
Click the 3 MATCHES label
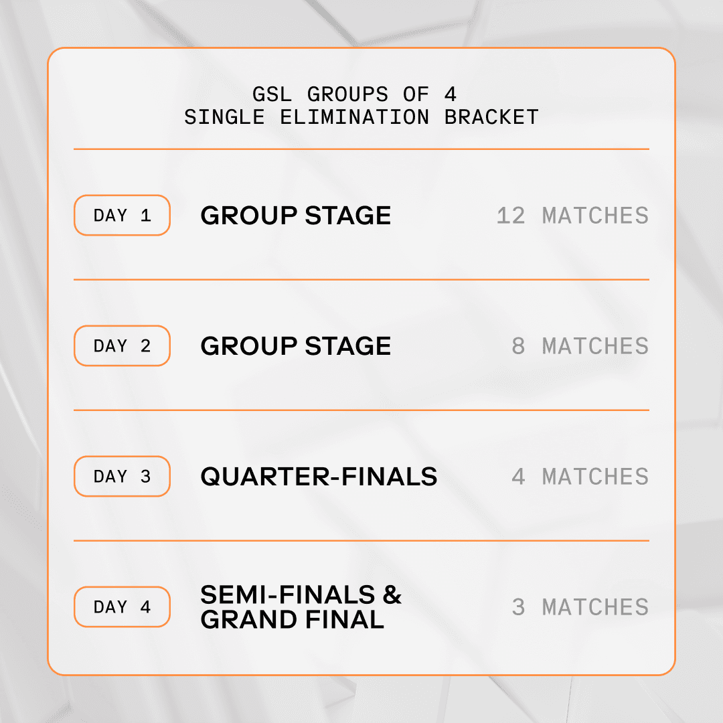tap(580, 607)
